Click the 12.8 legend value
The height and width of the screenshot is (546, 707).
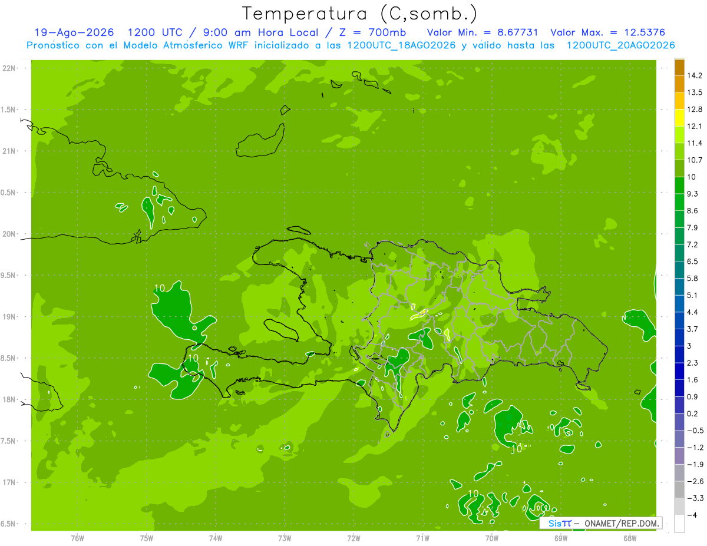696,109
